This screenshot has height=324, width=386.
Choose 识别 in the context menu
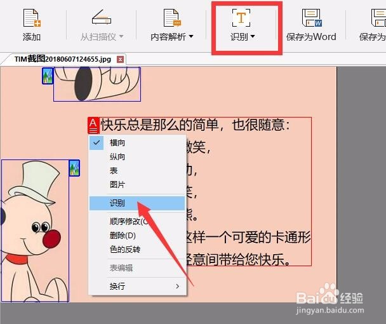point(137,203)
